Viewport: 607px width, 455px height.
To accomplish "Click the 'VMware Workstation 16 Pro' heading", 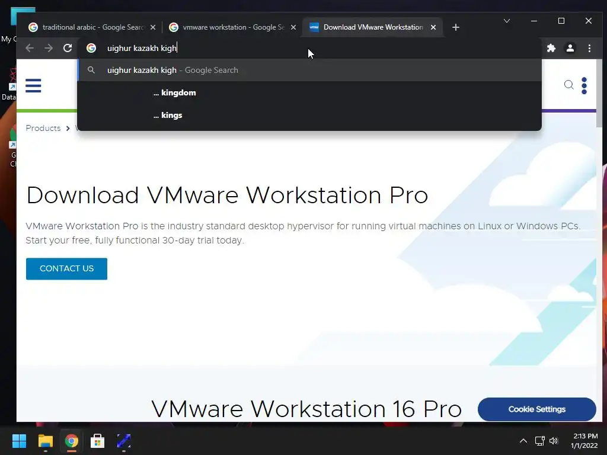I will (x=306, y=409).
